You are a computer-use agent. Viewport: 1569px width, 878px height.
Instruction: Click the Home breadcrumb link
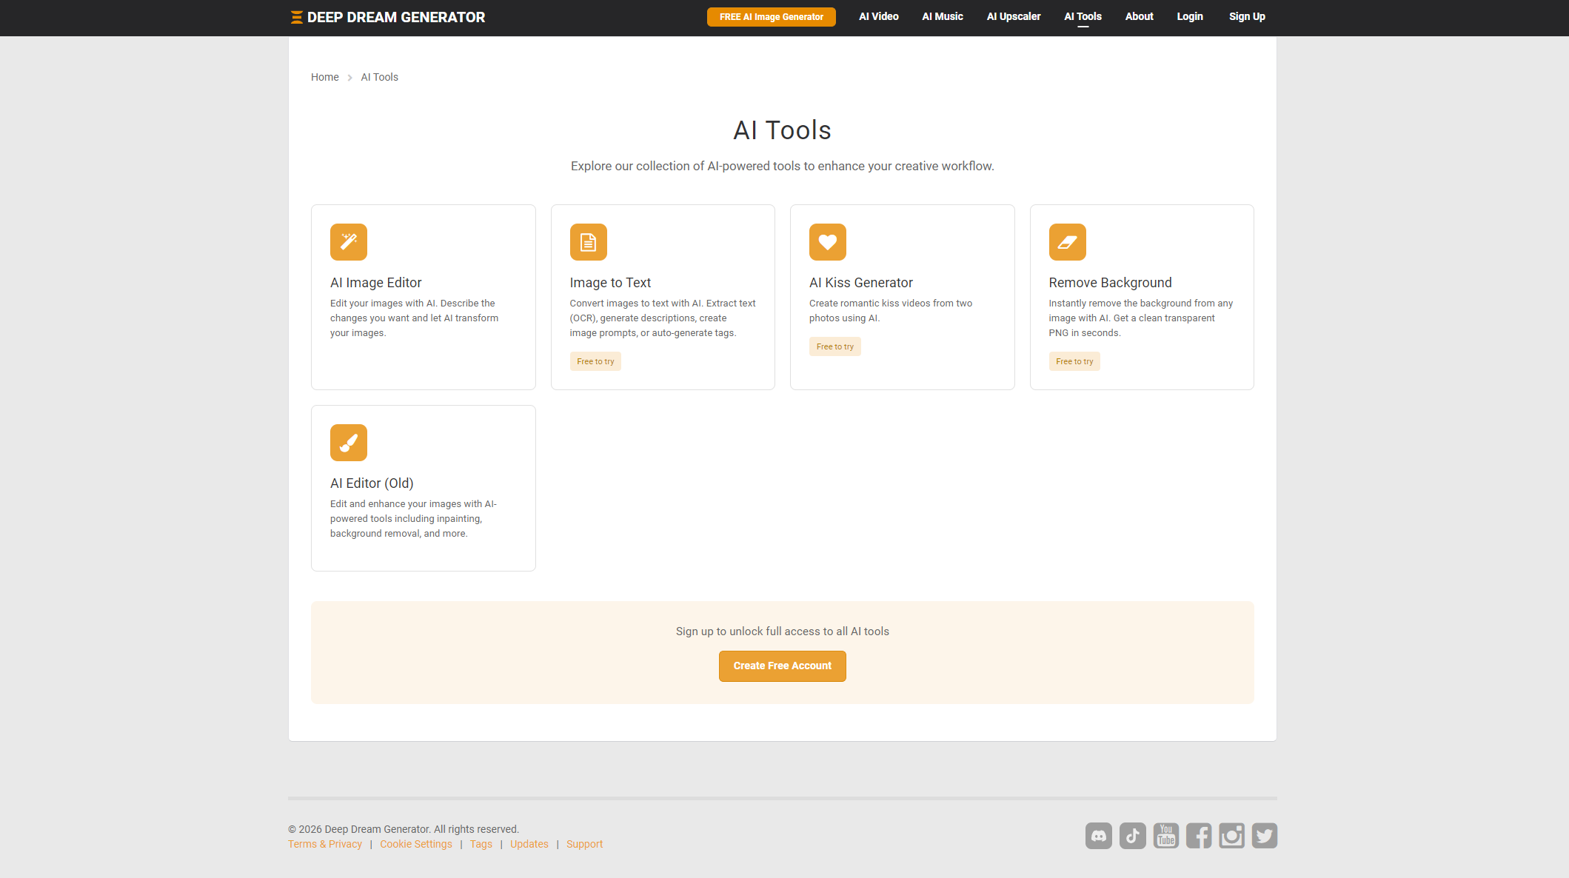click(324, 77)
